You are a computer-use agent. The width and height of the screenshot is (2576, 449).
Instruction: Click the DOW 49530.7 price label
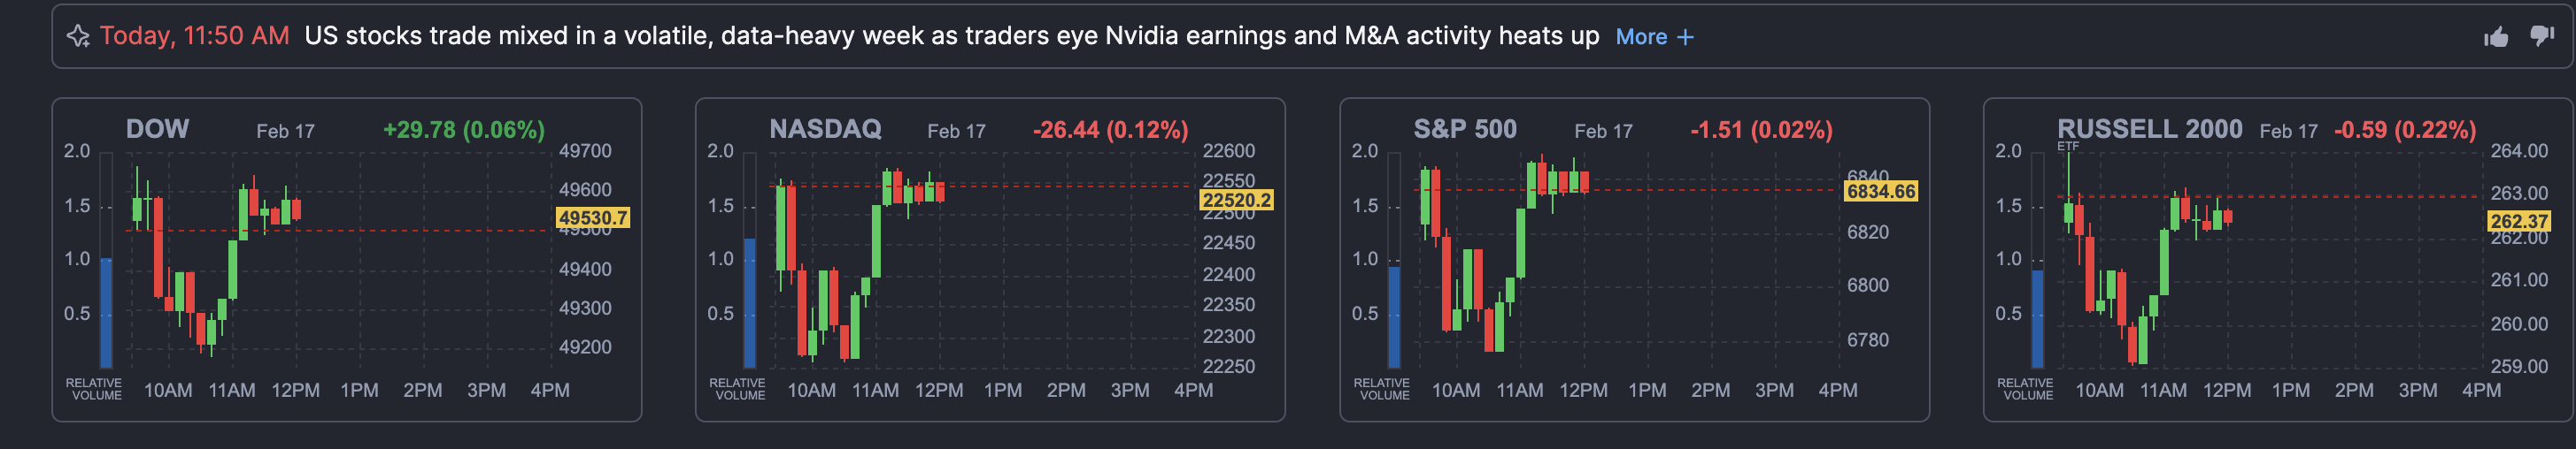pos(593,217)
